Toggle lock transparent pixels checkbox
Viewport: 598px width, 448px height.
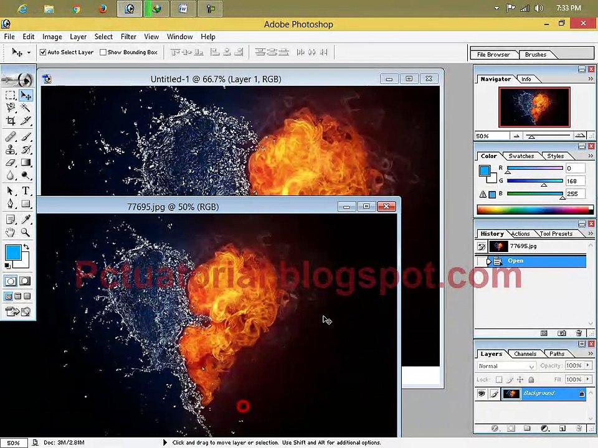[x=499, y=380]
